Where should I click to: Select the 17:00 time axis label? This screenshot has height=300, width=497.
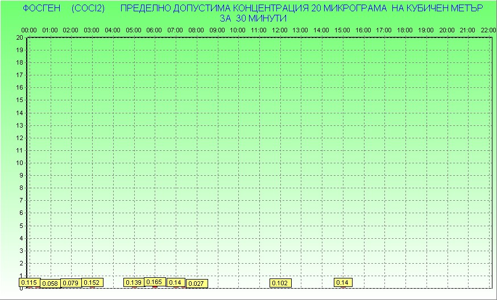pyautogui.click(x=384, y=31)
